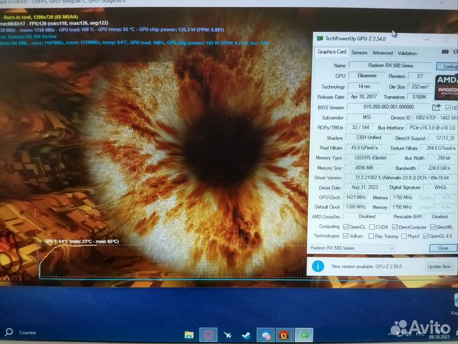Click the Windows search magnifier icon

pyautogui.click(x=9, y=332)
